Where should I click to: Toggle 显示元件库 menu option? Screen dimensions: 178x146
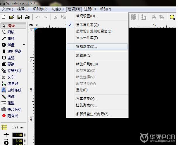coord(87,38)
